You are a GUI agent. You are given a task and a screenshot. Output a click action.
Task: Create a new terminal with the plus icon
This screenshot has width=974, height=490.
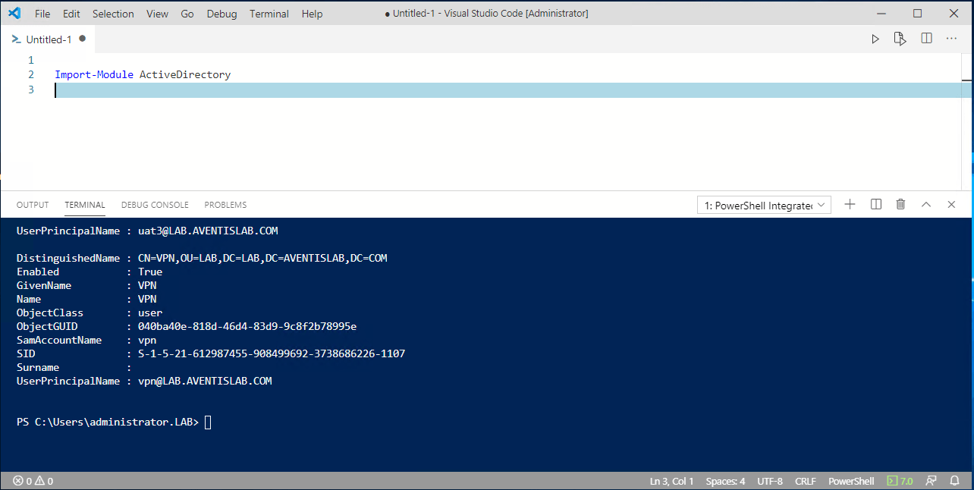(x=850, y=204)
